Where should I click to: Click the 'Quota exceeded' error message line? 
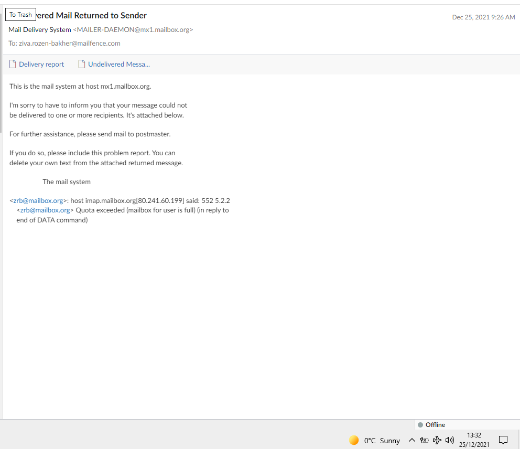(x=122, y=210)
